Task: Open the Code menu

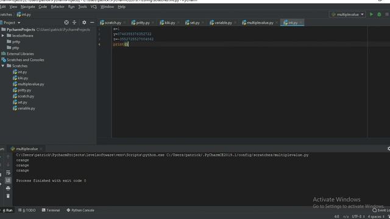Action: pyautogui.click(x=43, y=7)
